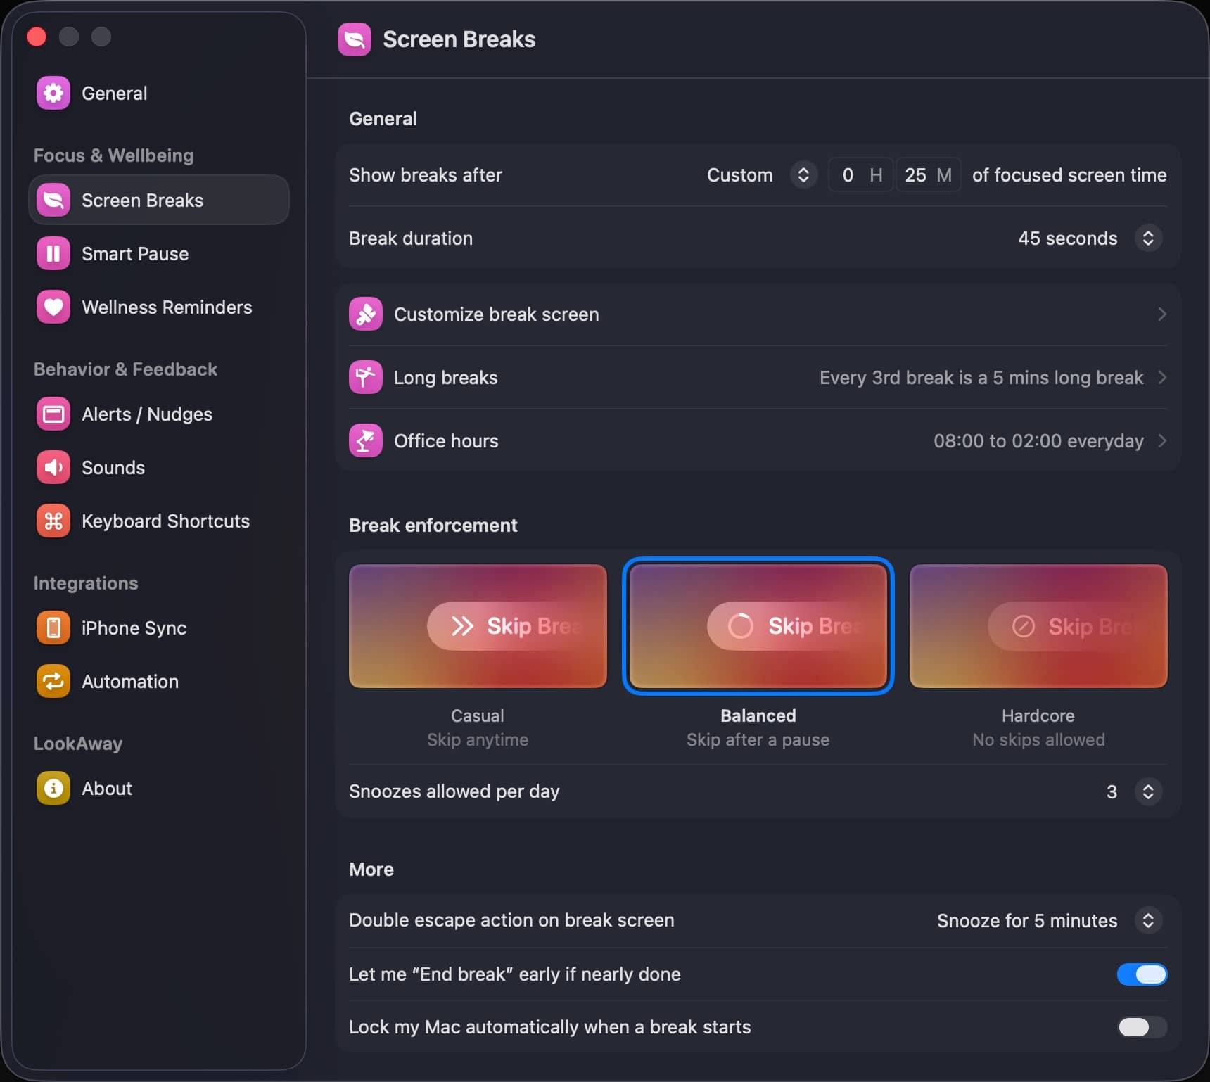Click the minutes field showing 25
This screenshot has height=1082, width=1210.
(x=929, y=174)
